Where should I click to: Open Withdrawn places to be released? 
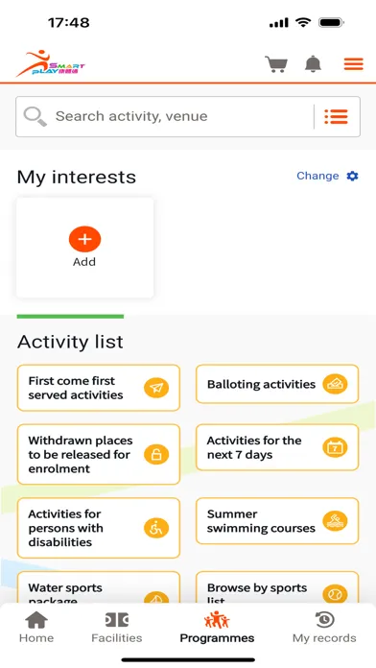coord(99,454)
